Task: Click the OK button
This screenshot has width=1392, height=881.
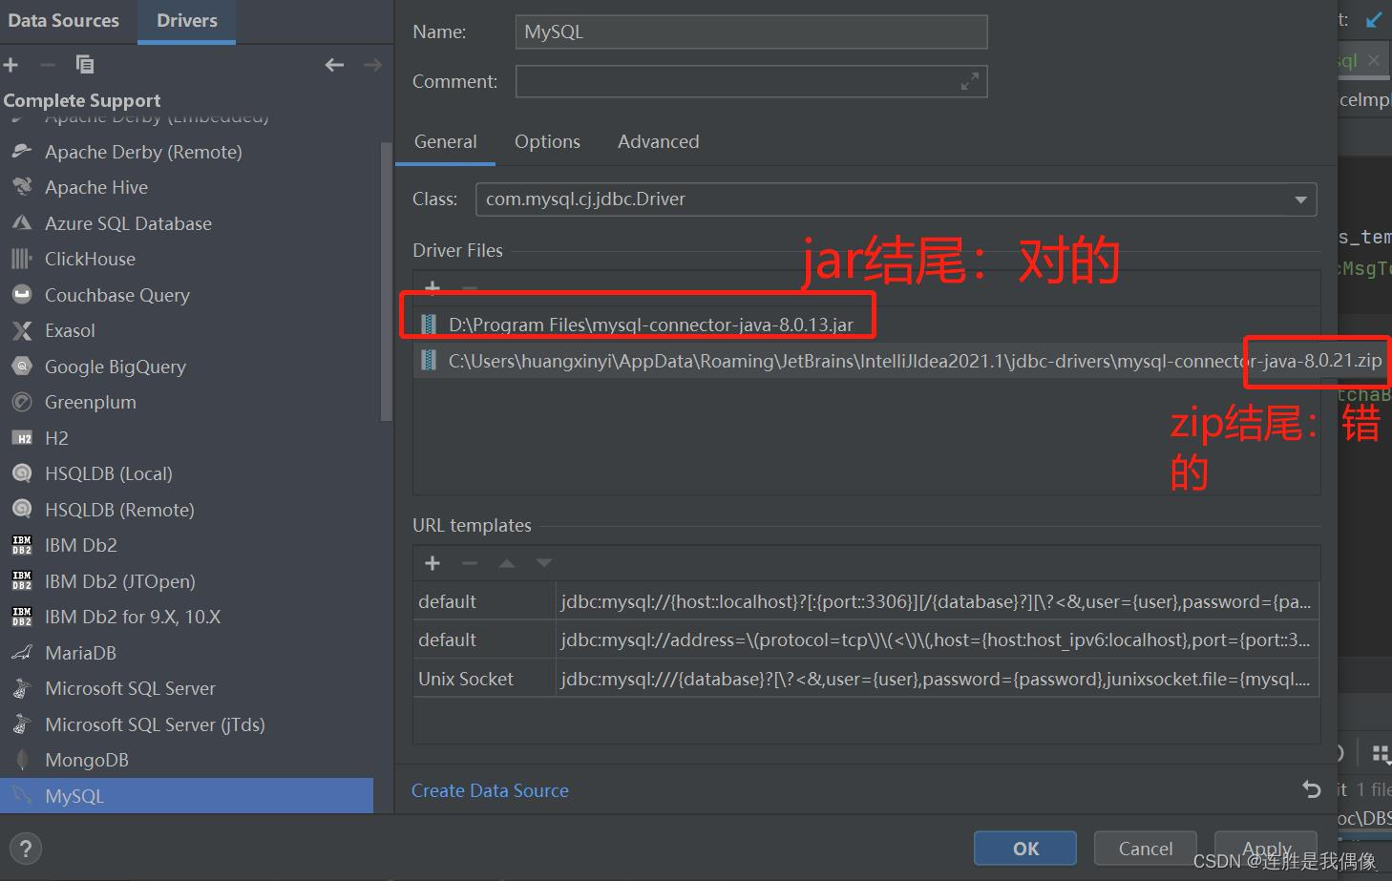Action: pyautogui.click(x=1025, y=849)
